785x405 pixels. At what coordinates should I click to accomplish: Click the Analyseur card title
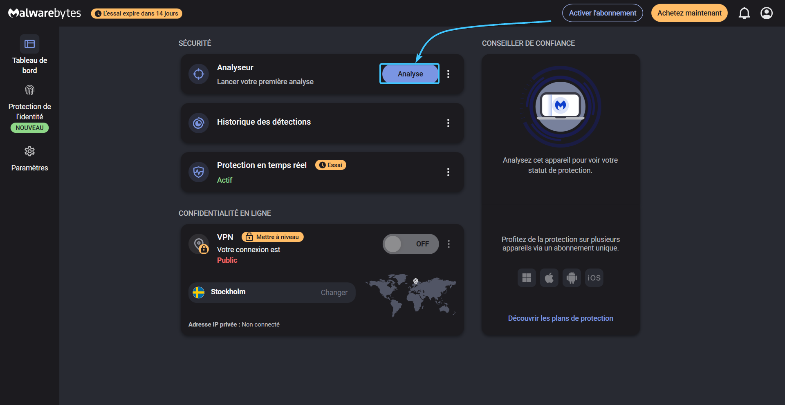[235, 67]
